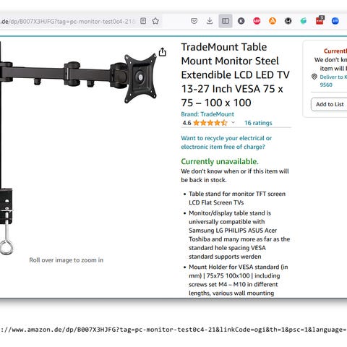Save page to Pocket

point(194,21)
